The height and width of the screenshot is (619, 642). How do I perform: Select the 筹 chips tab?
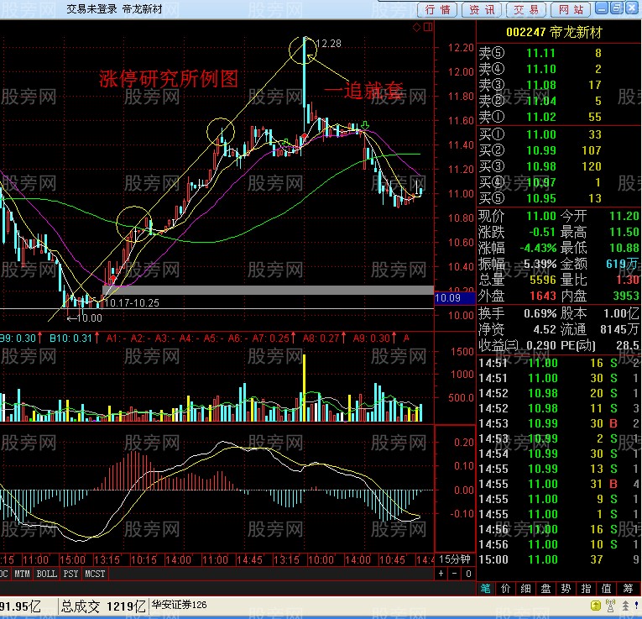(x=628, y=589)
